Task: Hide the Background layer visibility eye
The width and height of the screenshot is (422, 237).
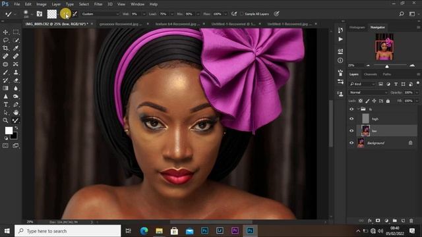Action: [351, 143]
